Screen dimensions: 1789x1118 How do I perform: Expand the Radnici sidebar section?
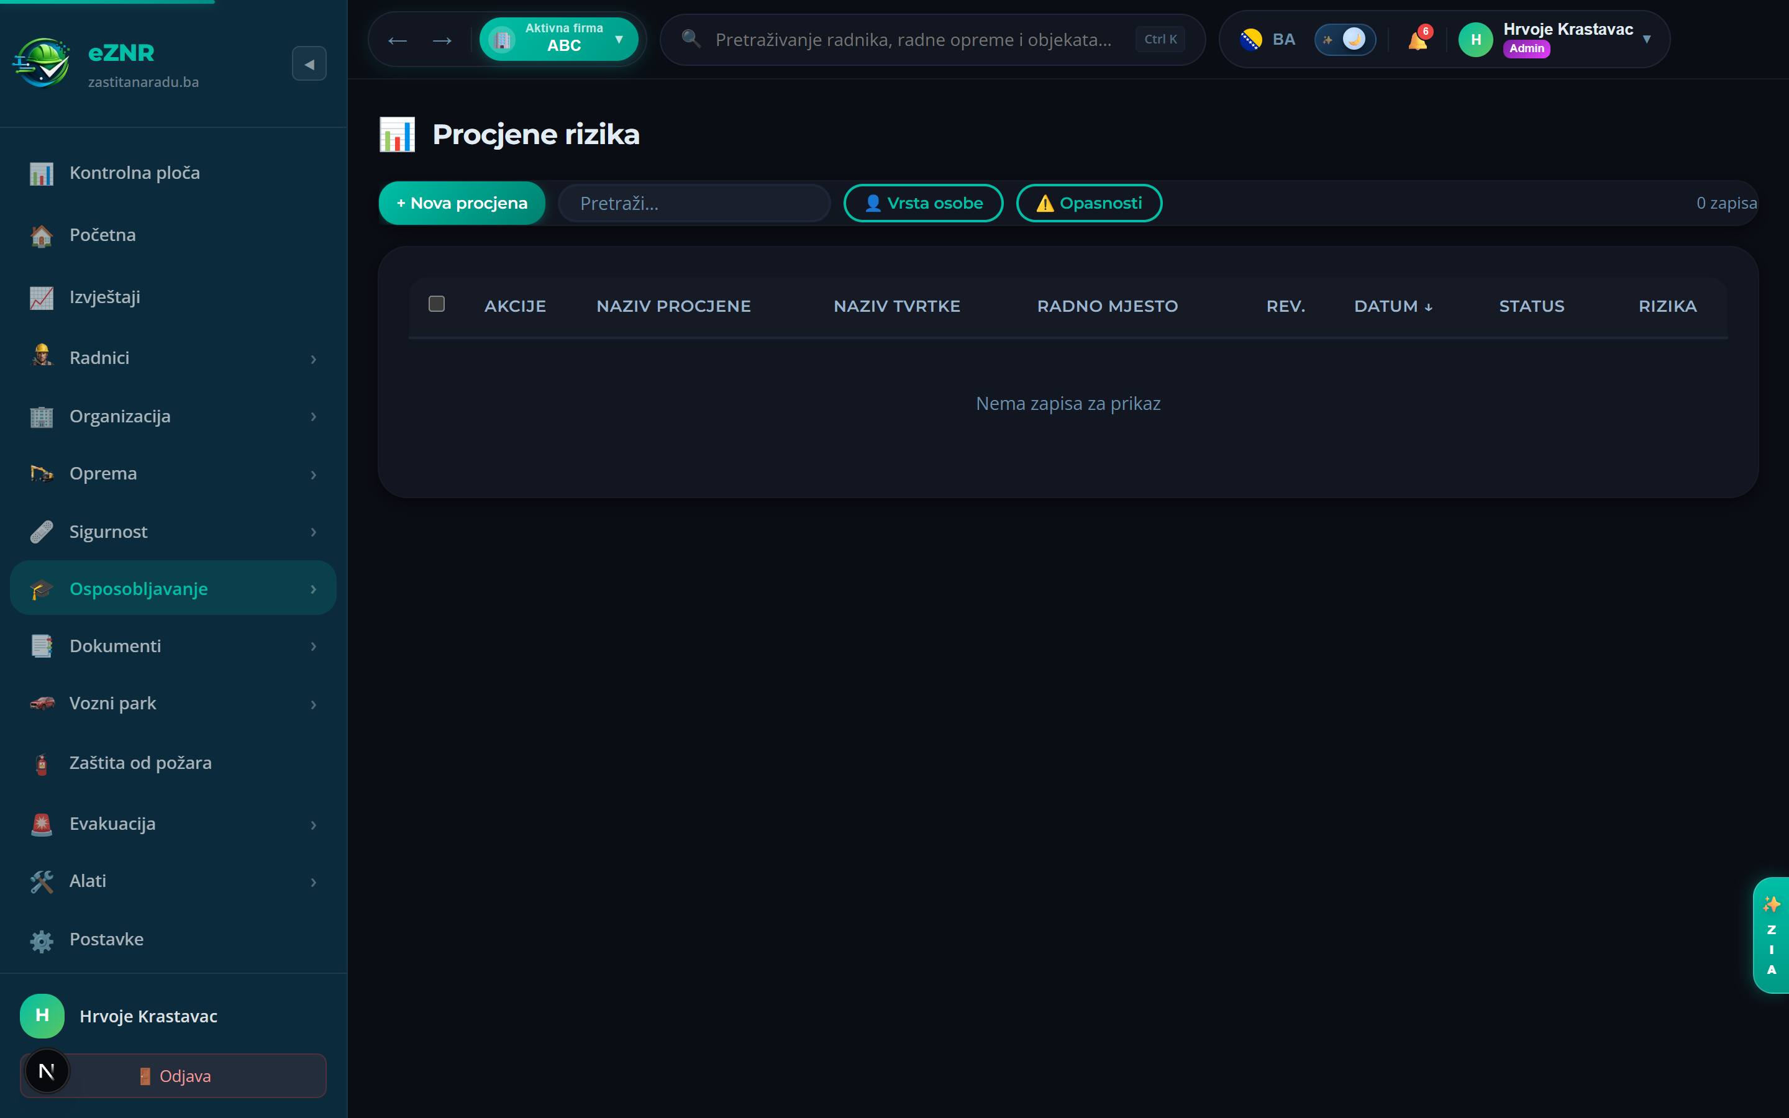tap(173, 358)
